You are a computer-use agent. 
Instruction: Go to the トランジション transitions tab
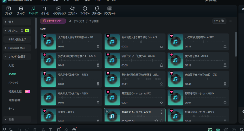pos(59,10)
